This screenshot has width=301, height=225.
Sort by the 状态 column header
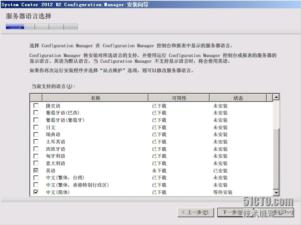coord(238,98)
